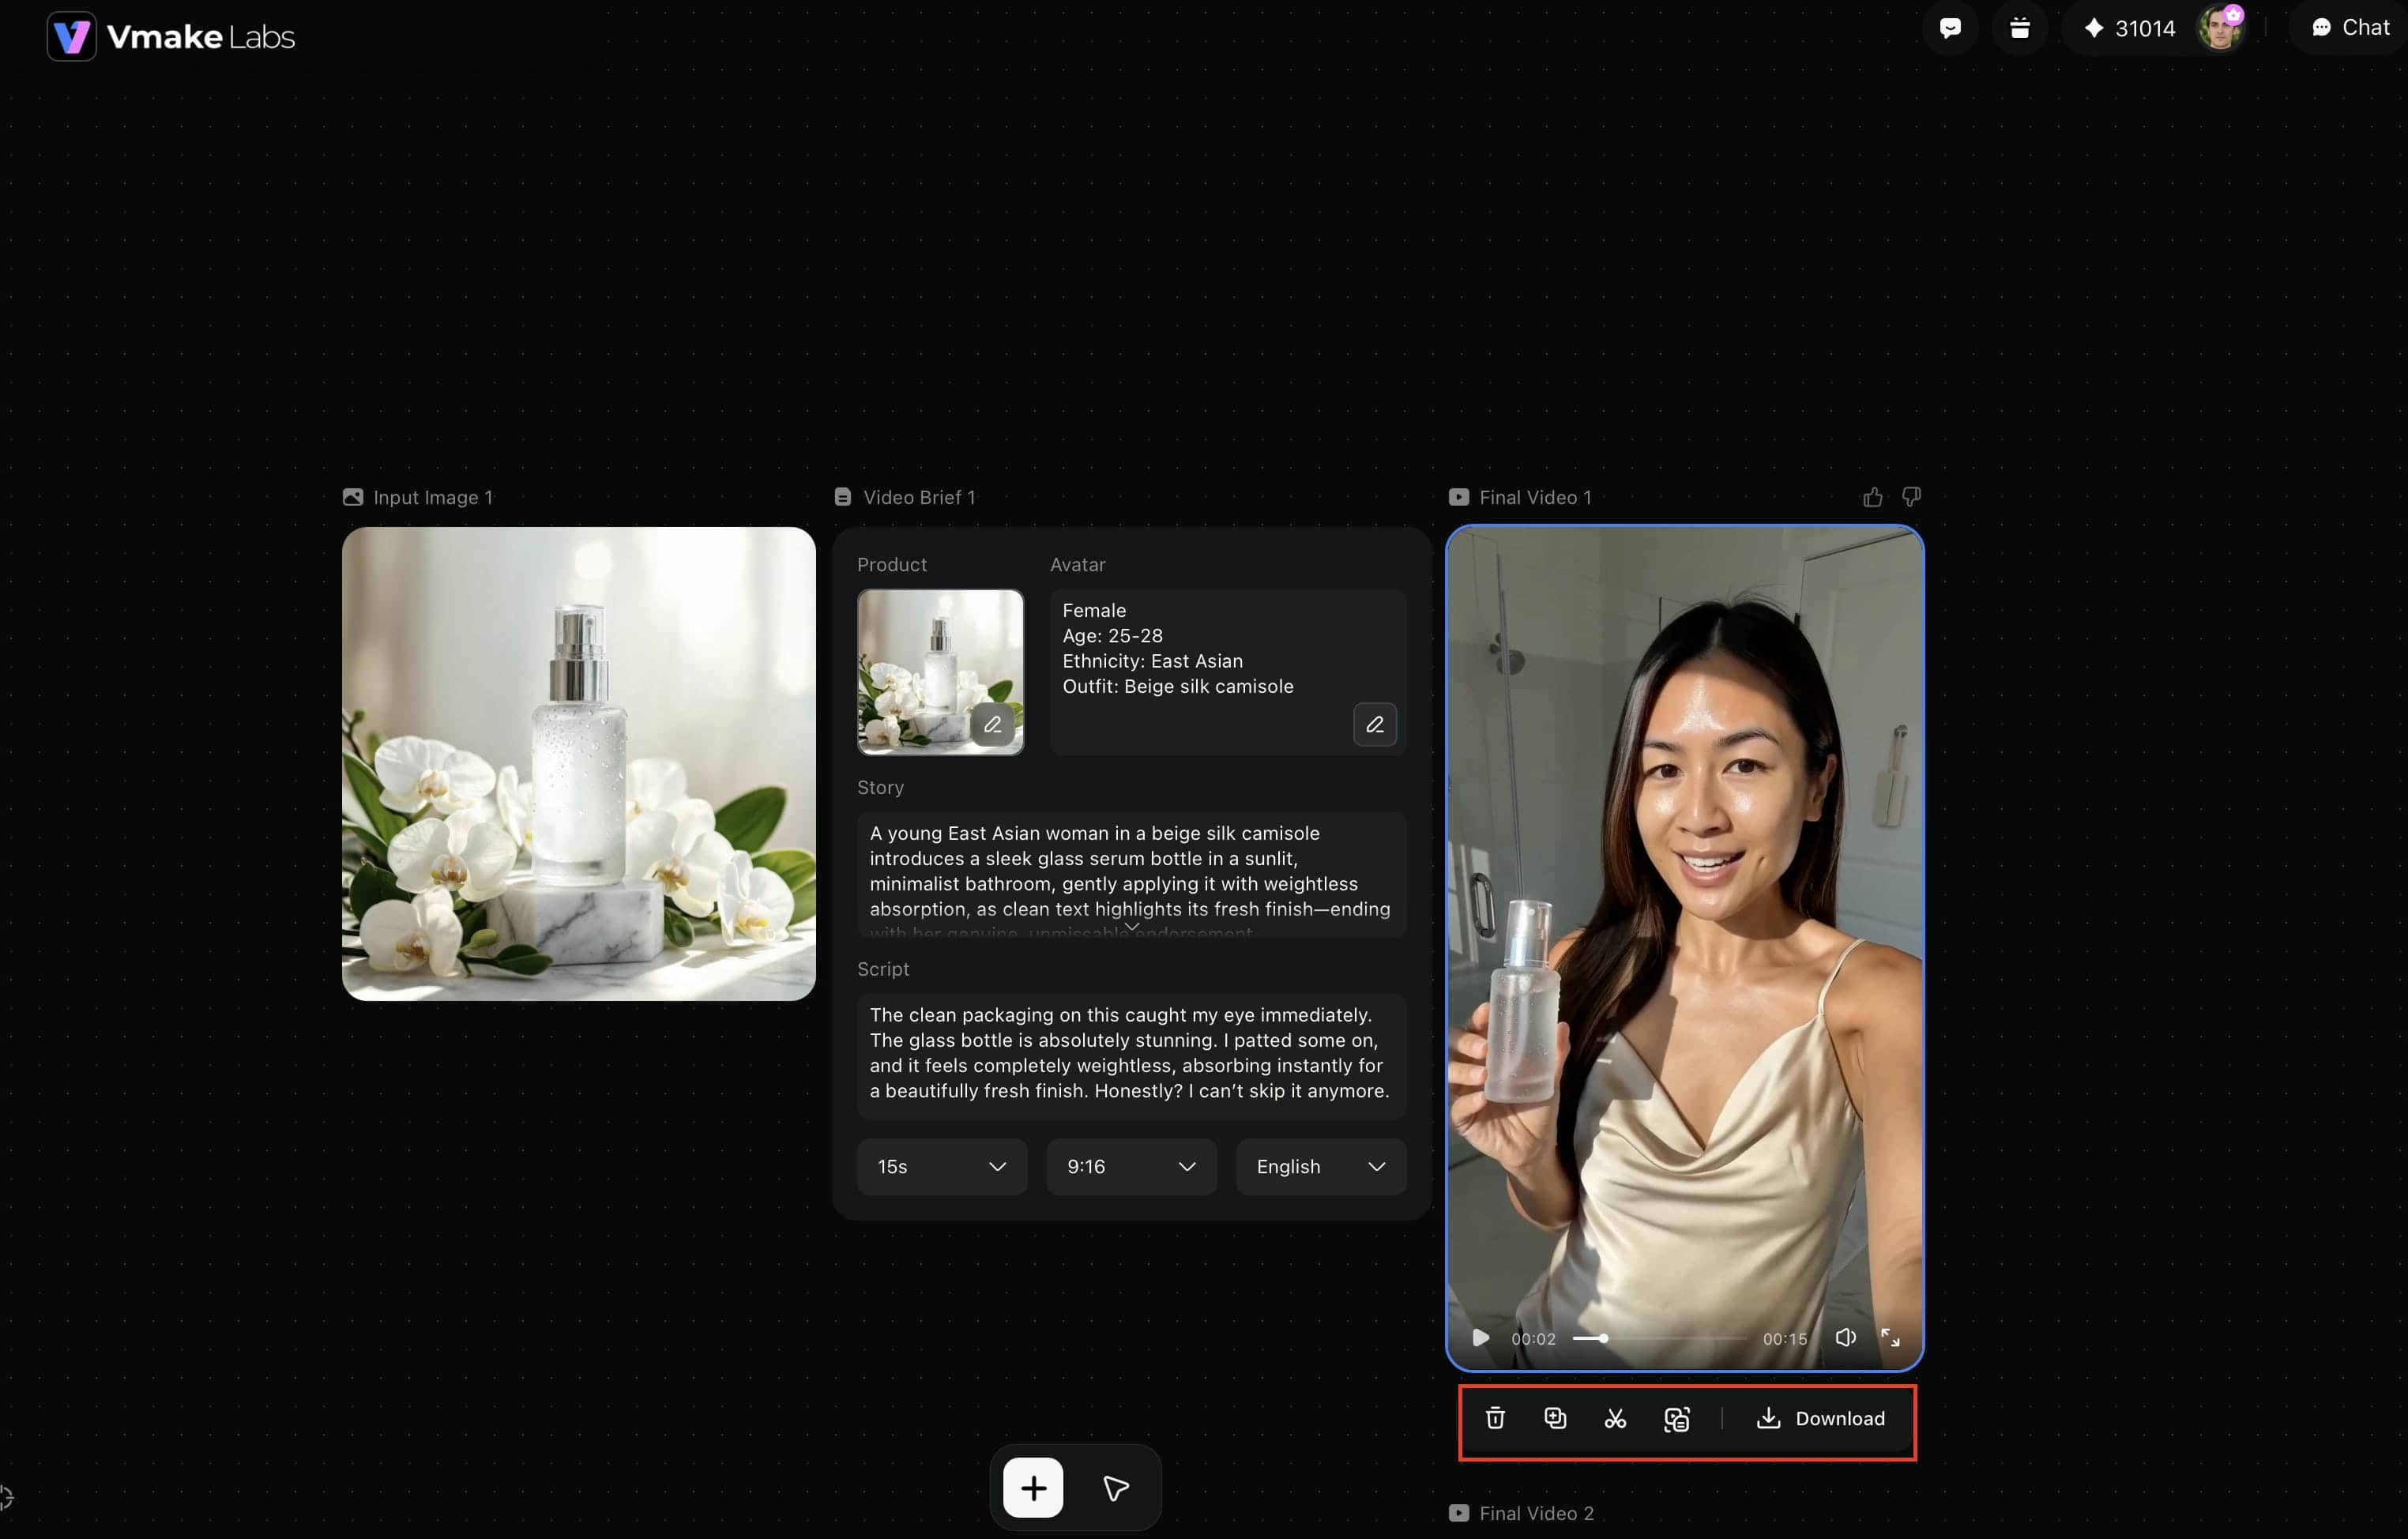Image resolution: width=2408 pixels, height=1539 pixels.
Task: Edit the product thumbnail image
Action: coord(992,724)
